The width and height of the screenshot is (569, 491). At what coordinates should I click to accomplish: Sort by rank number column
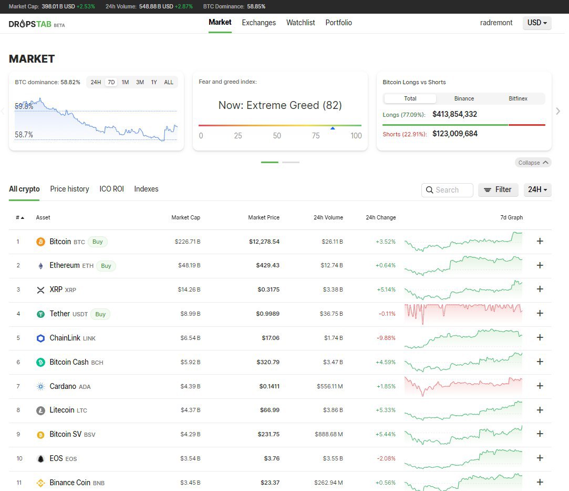(20, 217)
